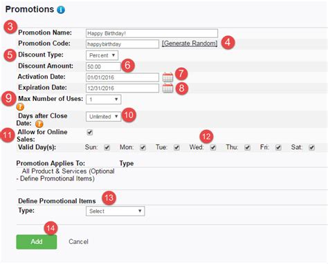Click the Days after Close Date help icon
Screen dimensions: 328x264
click(39, 124)
